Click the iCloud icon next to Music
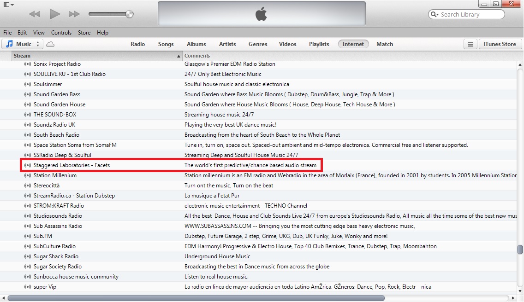524x302 pixels. click(50, 44)
